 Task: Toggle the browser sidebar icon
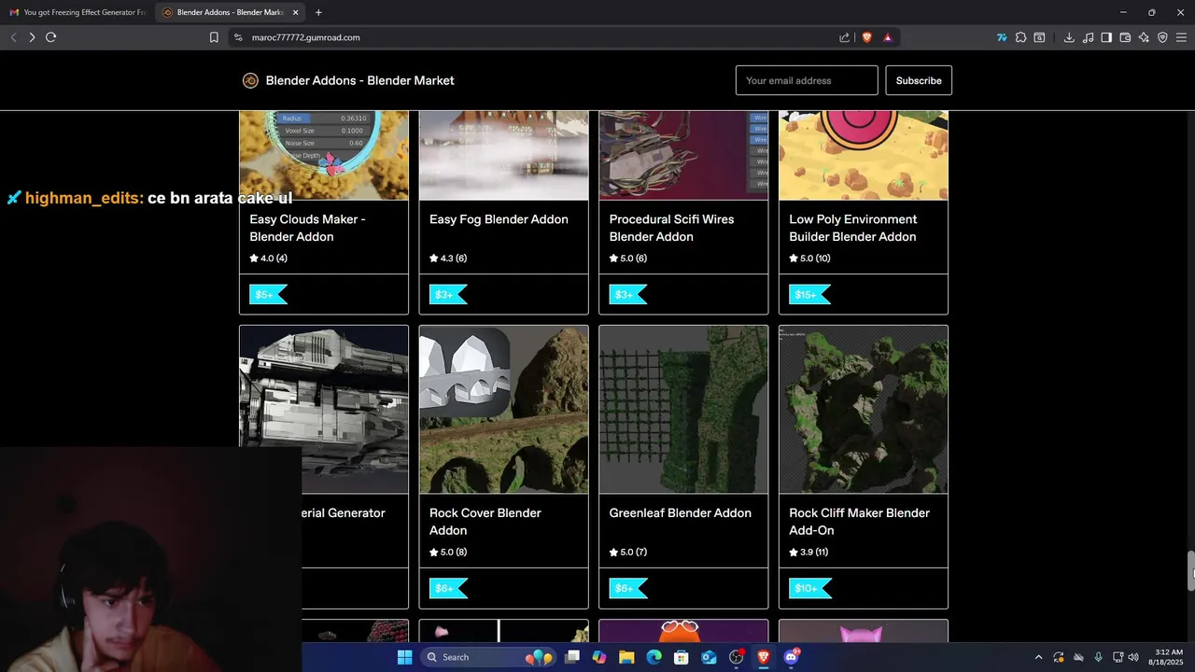click(x=1106, y=37)
